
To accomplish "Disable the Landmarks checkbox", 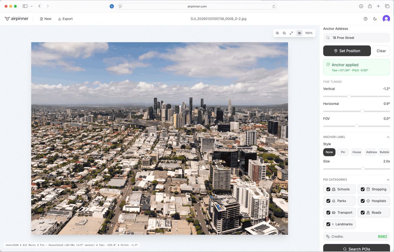I will [x=328, y=224].
